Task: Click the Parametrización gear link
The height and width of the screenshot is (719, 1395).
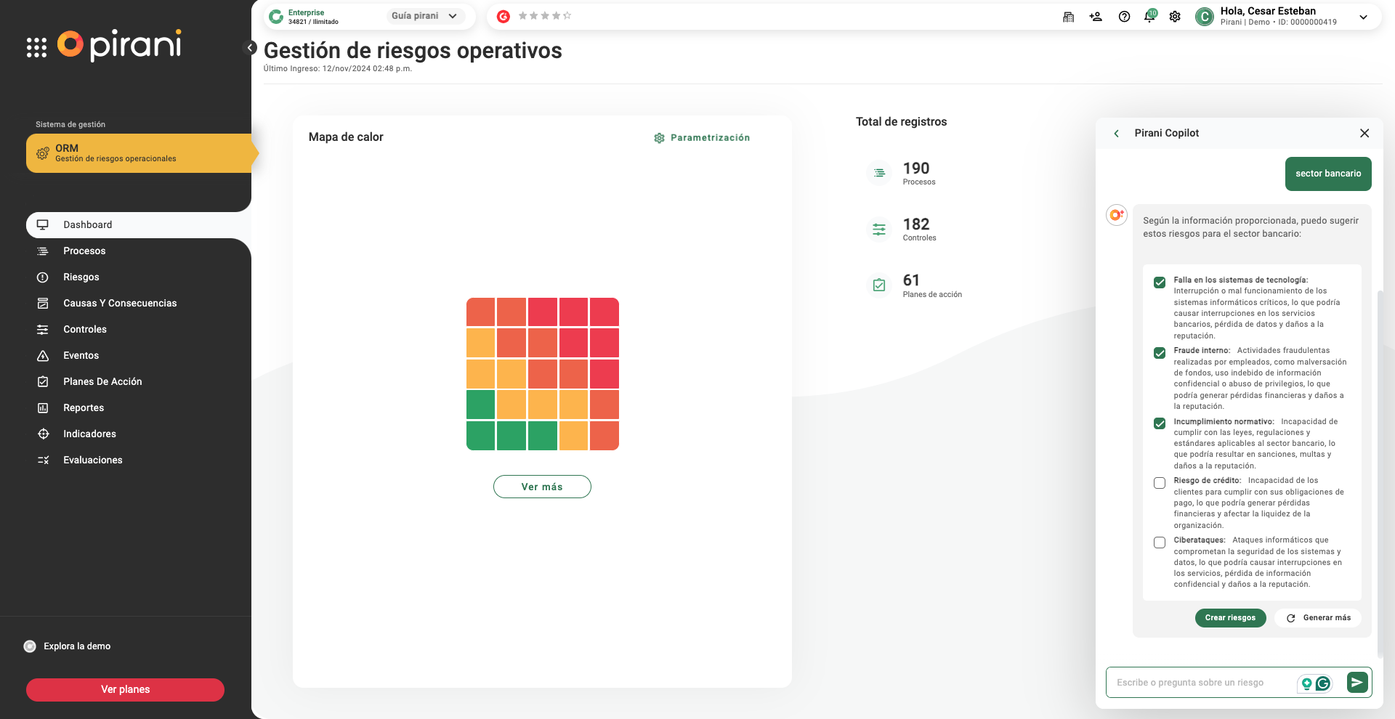Action: (702, 138)
